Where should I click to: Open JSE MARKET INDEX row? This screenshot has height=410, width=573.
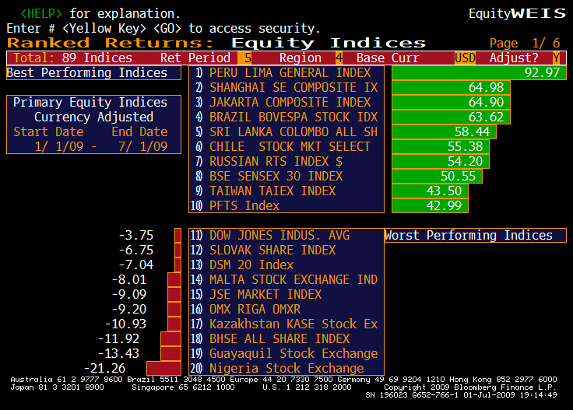point(286,294)
